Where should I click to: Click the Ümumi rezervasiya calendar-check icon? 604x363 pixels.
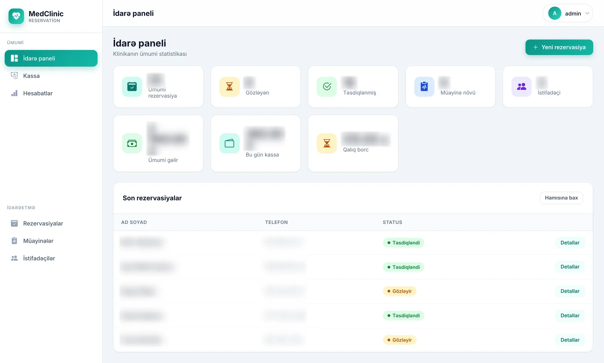[132, 87]
